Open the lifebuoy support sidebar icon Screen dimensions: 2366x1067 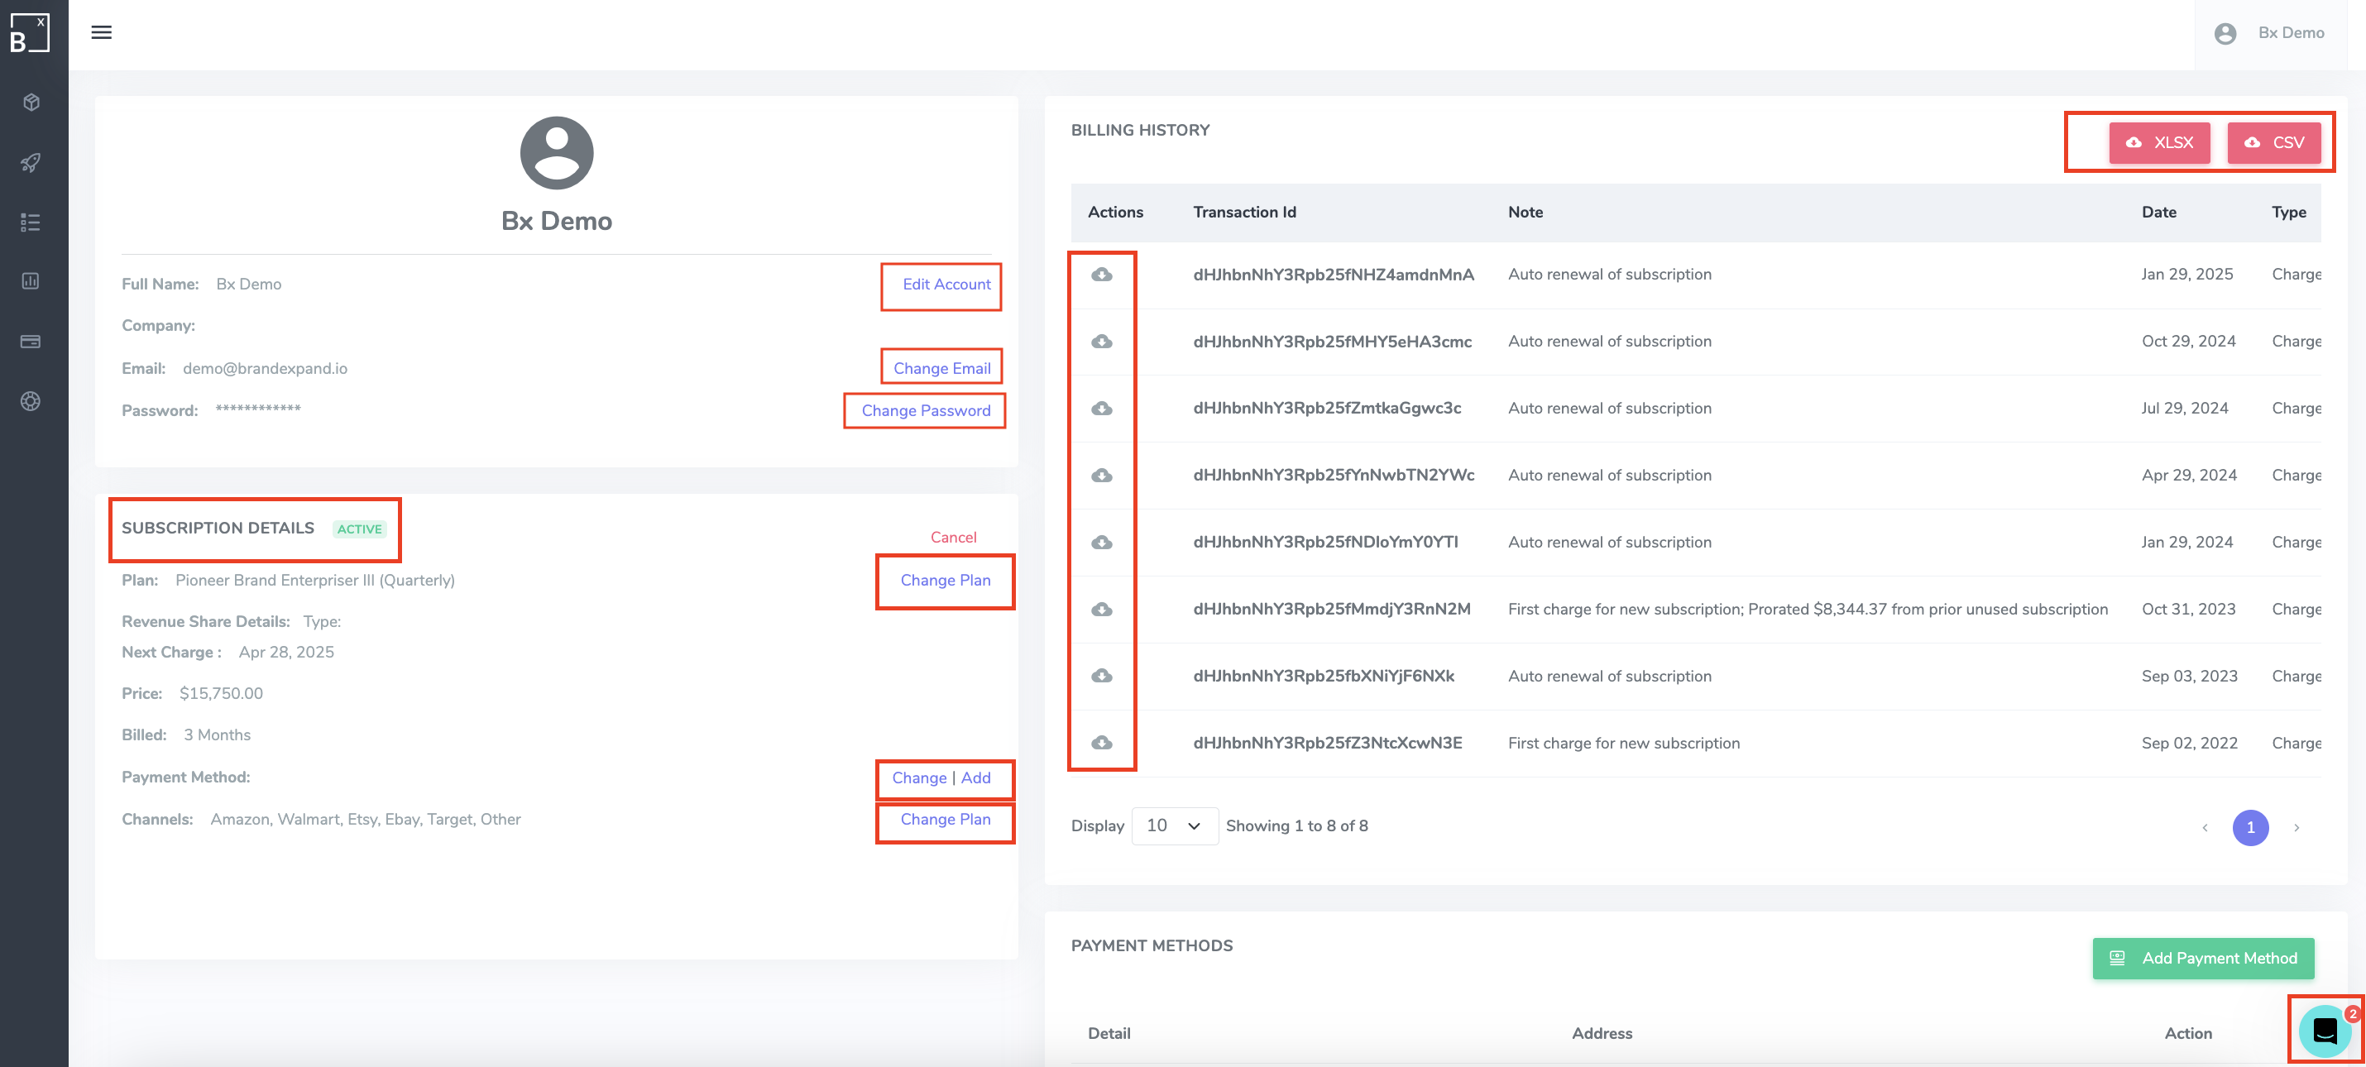tap(31, 401)
